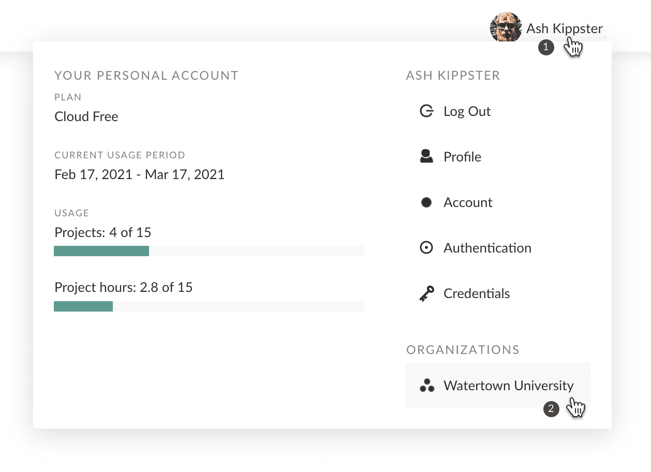
Task: Click the Cloud Free plan label
Action: (86, 116)
